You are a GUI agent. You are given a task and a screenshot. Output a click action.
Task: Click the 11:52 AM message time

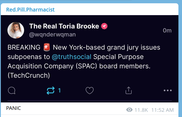pos(162,110)
